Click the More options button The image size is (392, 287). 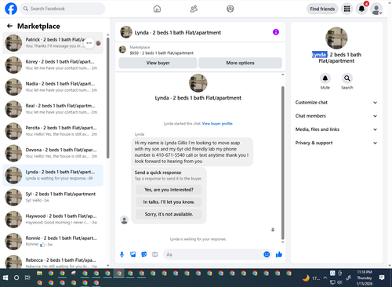240,63
